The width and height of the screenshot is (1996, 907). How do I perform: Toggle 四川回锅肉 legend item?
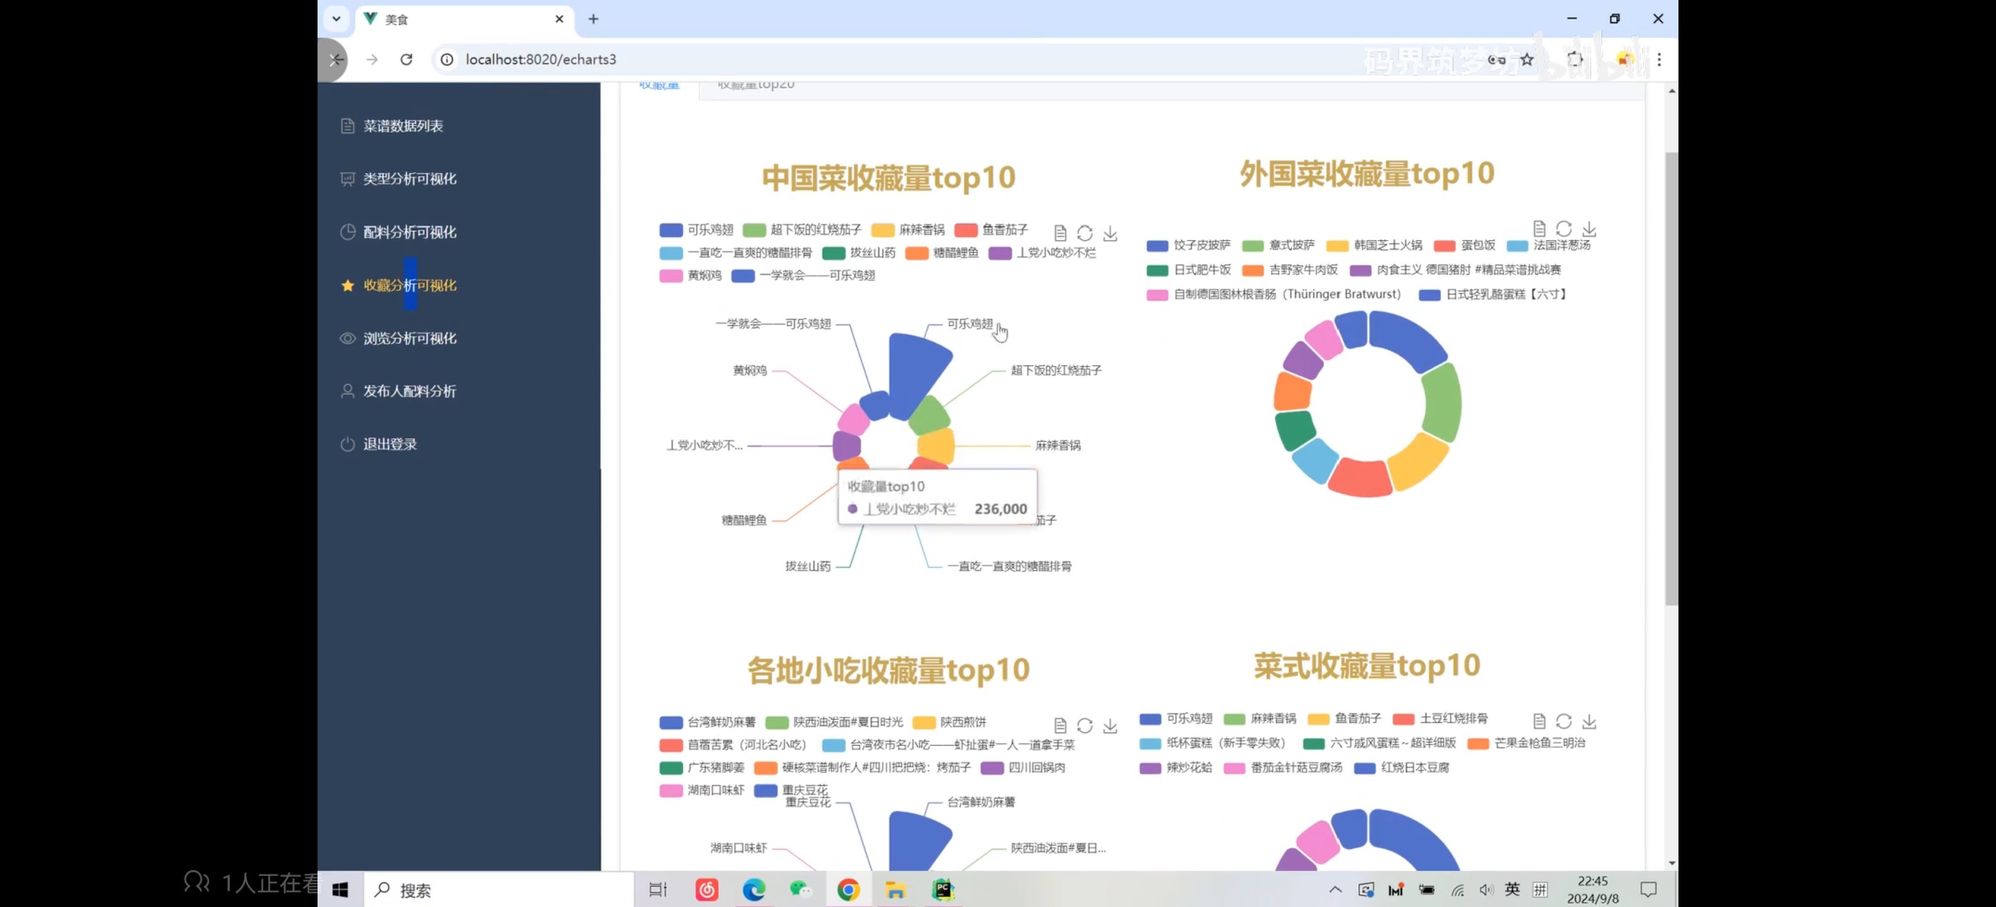point(1023,768)
